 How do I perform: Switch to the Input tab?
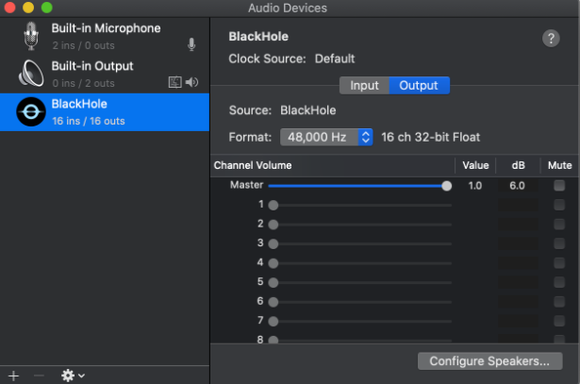[x=364, y=86]
